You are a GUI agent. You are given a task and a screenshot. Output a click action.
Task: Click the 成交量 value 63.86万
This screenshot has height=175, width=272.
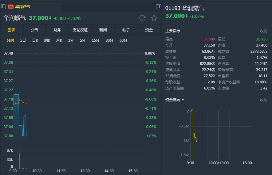click(x=208, y=51)
